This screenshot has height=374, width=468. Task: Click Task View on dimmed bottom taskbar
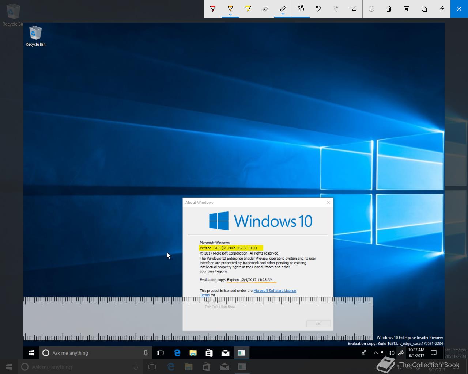tap(152, 367)
